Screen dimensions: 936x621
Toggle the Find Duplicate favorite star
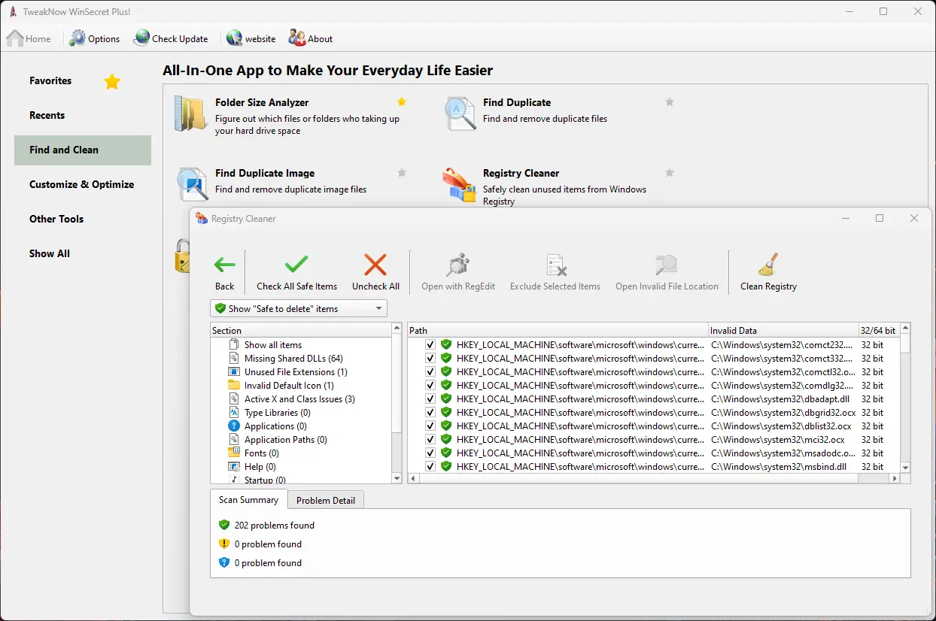click(x=670, y=101)
